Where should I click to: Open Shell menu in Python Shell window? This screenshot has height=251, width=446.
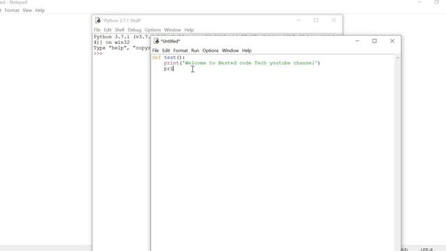pos(119,30)
